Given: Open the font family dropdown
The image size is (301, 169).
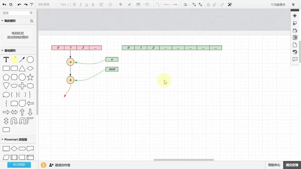Looking at the screenshot, I should pos(46,5).
